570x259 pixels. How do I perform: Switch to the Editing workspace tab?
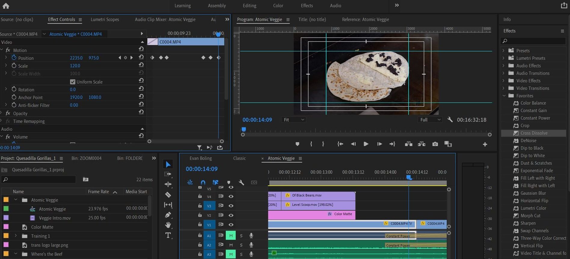coord(250,5)
